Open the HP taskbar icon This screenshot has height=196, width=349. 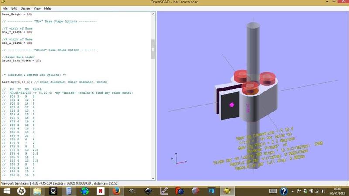[x=21, y=191]
